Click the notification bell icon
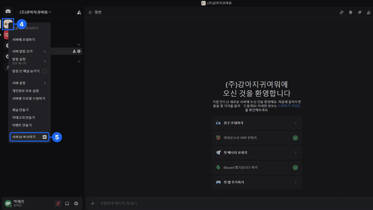This screenshot has width=373, height=210. [351, 12]
